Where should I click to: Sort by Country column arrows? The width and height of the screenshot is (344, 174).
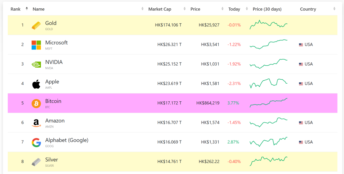pos(334,9)
